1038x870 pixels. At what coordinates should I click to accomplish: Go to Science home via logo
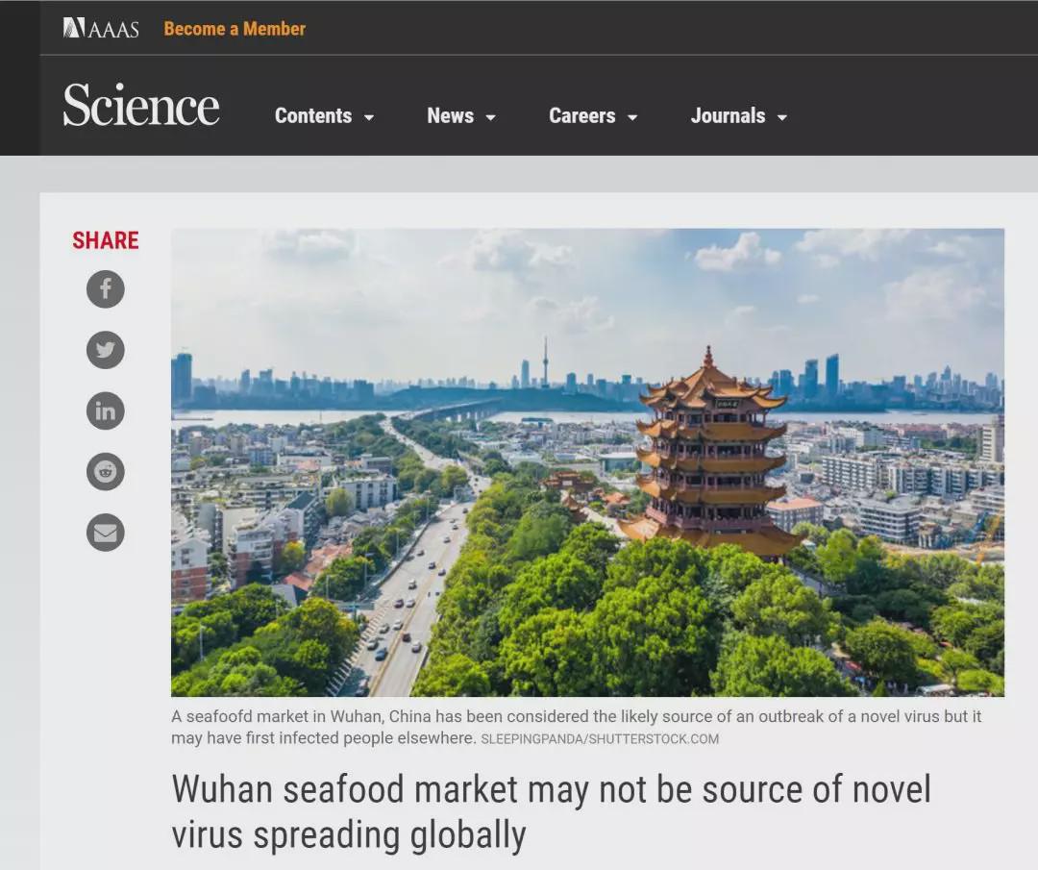pyautogui.click(x=141, y=105)
